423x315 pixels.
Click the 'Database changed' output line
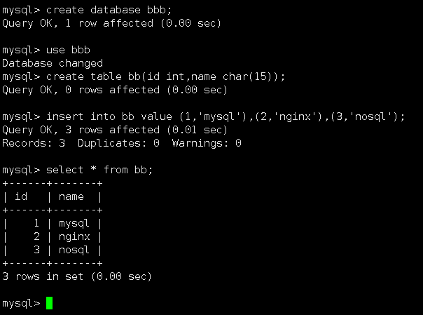click(x=53, y=63)
